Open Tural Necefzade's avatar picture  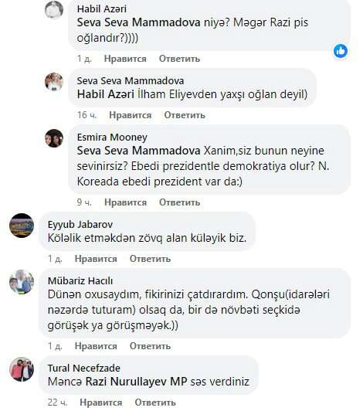[22, 369]
